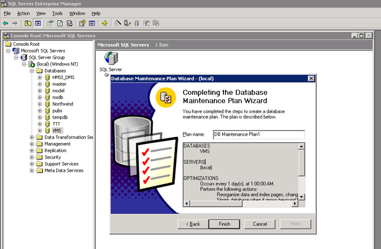Click the OPTIMIZATIONS heading in plan summary
The width and height of the screenshot is (381, 249).
(201, 178)
